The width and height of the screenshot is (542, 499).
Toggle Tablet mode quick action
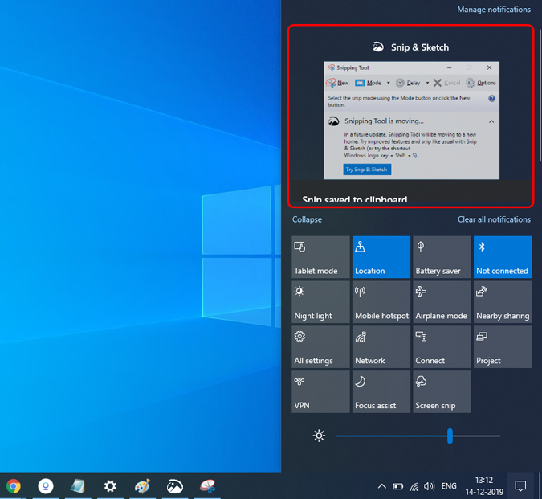pos(320,257)
